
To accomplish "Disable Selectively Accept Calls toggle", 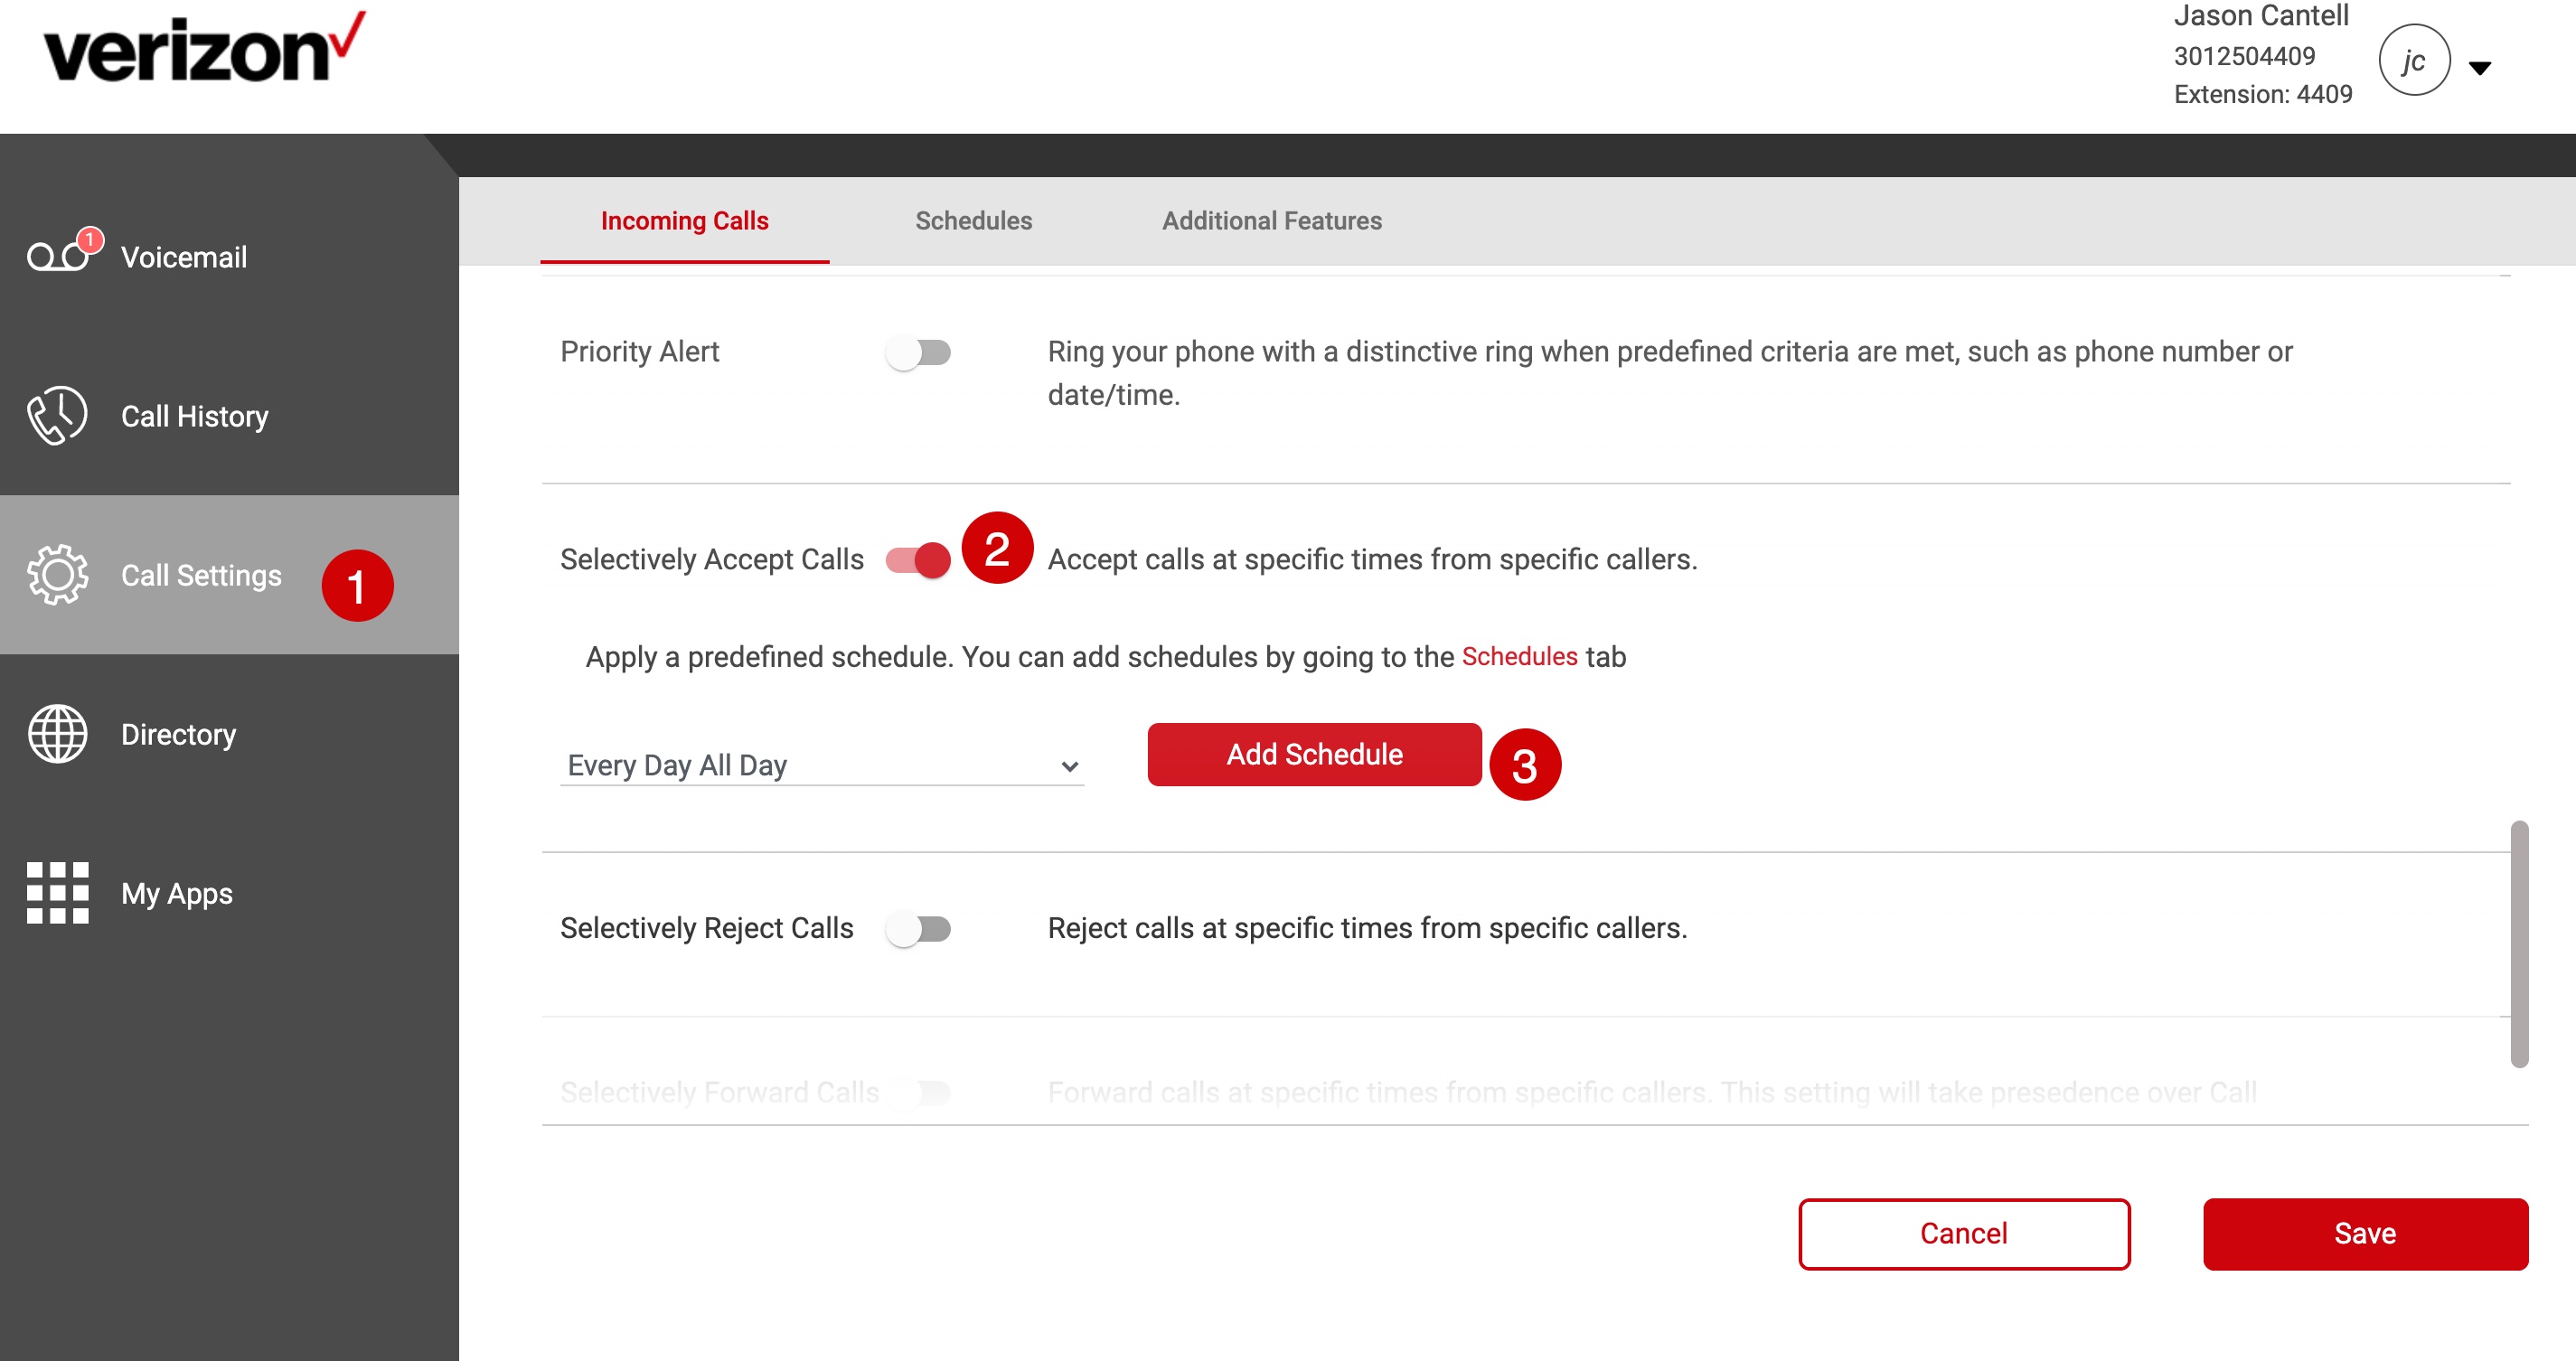I will point(918,559).
